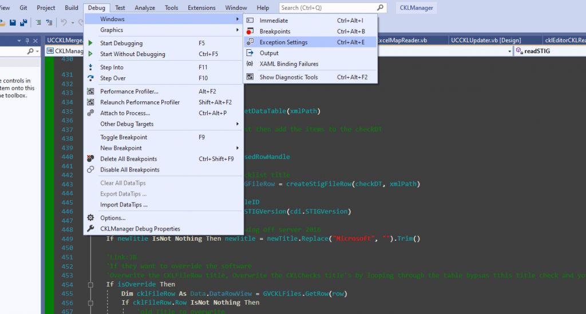Switch to cklEditorCKLRe tab
This screenshot has width=586, height=314.
pyautogui.click(x=564, y=41)
